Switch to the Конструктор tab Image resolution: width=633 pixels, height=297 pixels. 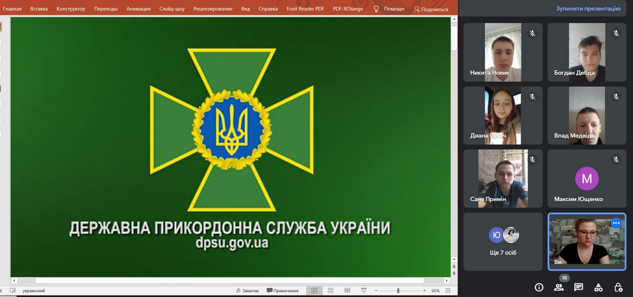coord(71,9)
